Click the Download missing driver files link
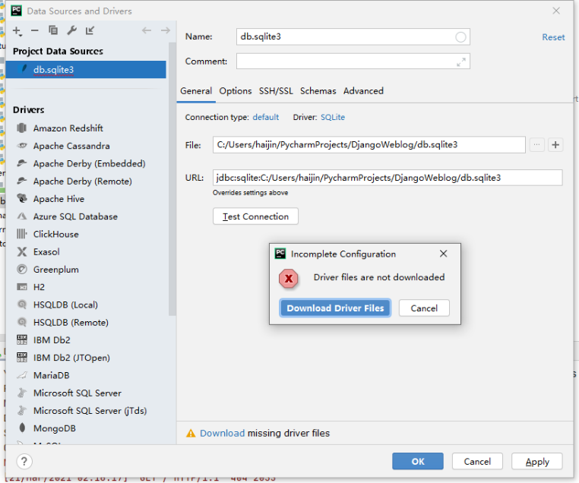Viewport: 579px width, 483px height. pos(222,433)
